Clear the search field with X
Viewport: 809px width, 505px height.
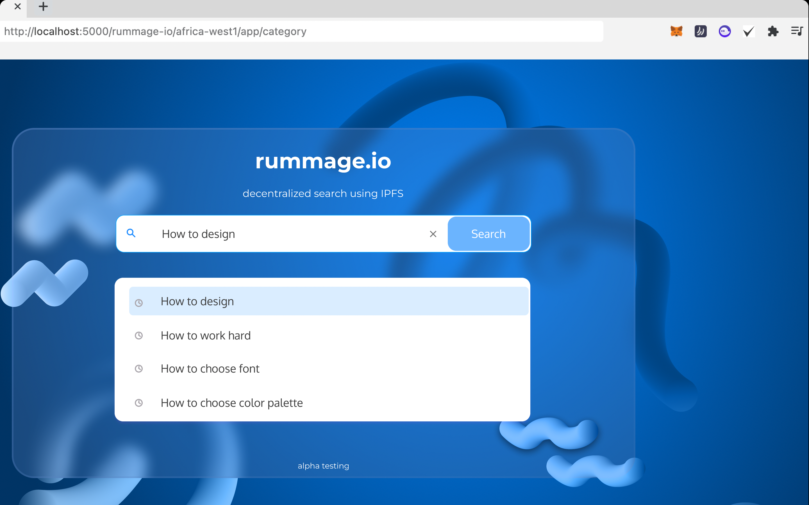click(x=433, y=234)
